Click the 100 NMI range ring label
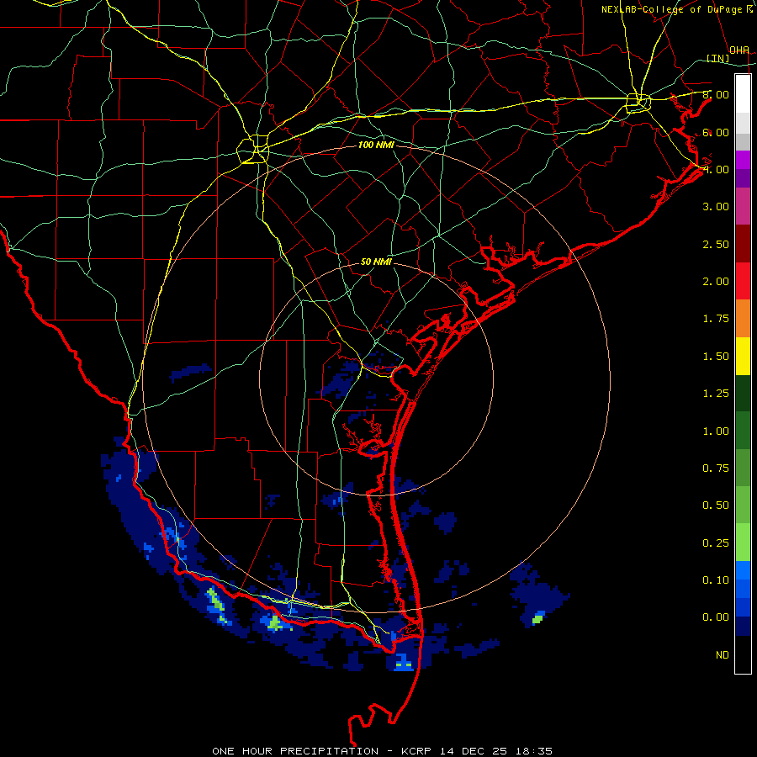Image resolution: width=757 pixels, height=757 pixels. click(x=376, y=145)
